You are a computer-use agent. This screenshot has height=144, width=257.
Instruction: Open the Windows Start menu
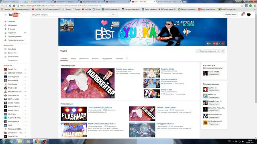3,141
